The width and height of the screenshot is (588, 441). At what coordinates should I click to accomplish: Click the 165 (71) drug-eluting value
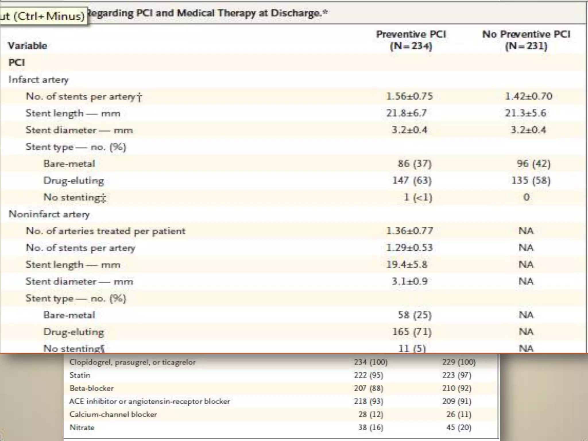point(412,332)
